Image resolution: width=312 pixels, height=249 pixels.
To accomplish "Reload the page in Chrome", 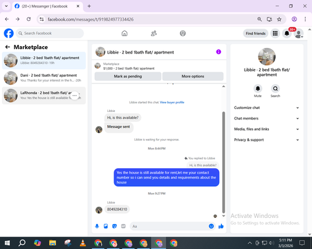I will point(29,19).
